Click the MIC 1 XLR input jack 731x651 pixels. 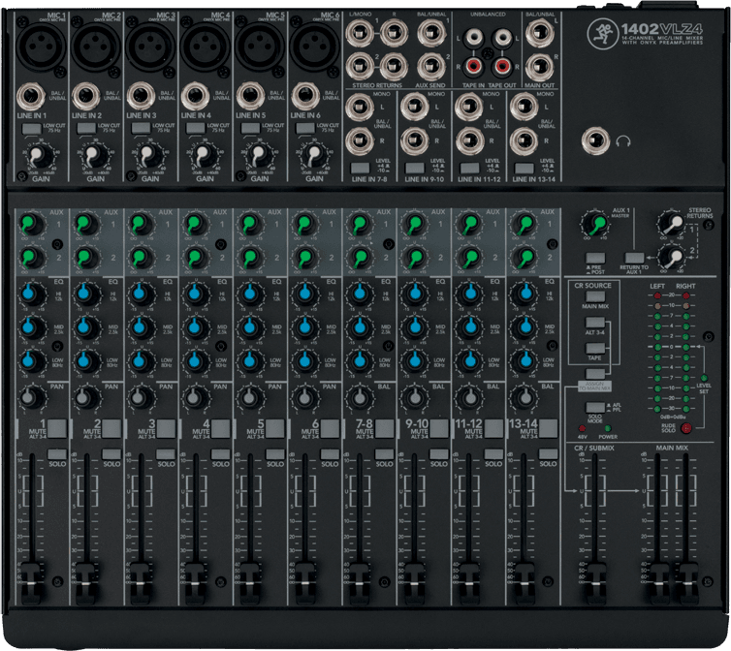pyautogui.click(x=39, y=45)
